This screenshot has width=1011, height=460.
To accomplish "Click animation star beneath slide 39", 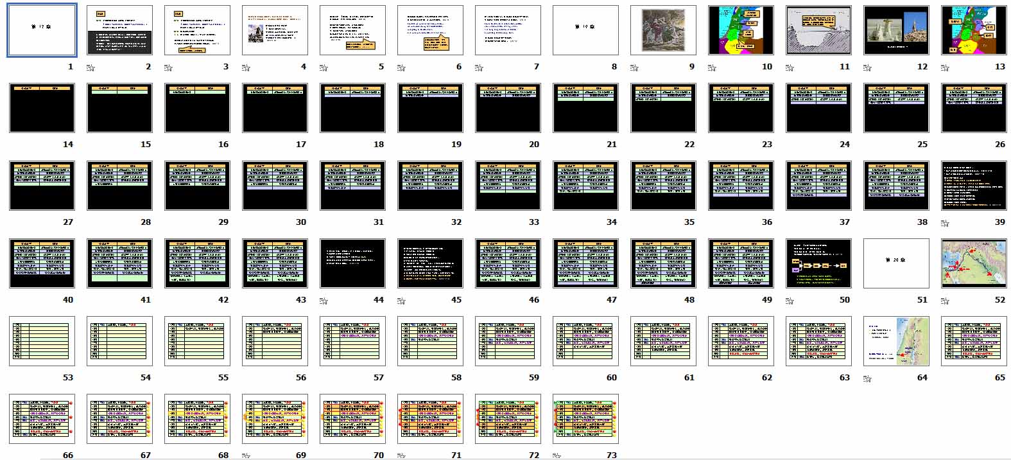I will point(945,223).
